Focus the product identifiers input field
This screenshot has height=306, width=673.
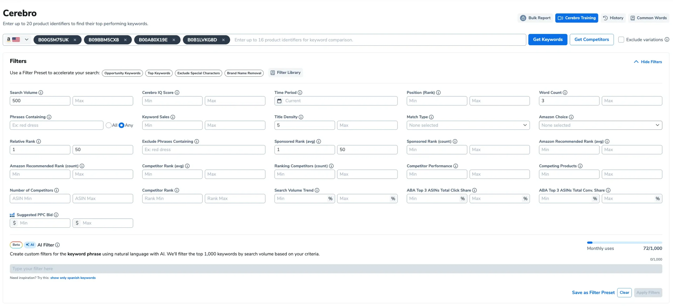coord(378,40)
